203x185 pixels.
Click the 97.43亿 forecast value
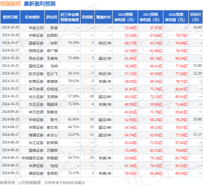tap(181, 142)
